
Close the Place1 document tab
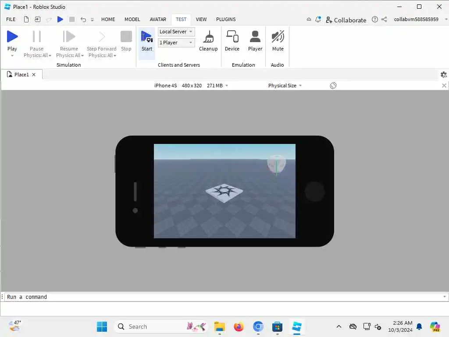pos(34,75)
